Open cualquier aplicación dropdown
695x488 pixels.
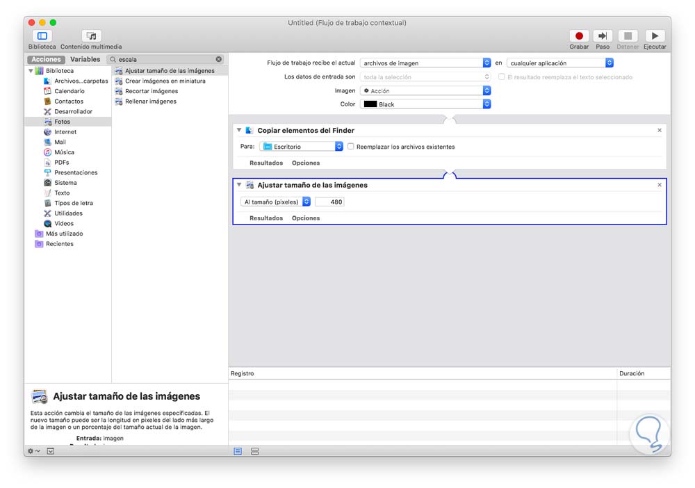pyautogui.click(x=560, y=63)
